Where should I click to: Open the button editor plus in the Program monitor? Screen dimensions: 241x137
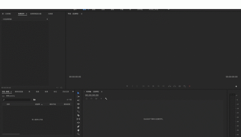236,87
